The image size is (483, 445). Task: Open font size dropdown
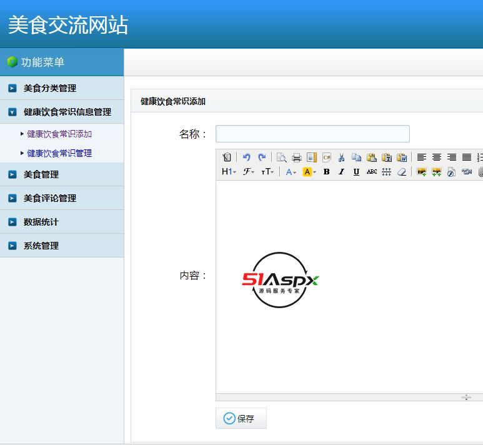pos(267,172)
